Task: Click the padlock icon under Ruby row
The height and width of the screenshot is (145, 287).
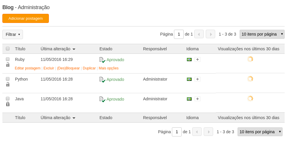Action: point(8,64)
